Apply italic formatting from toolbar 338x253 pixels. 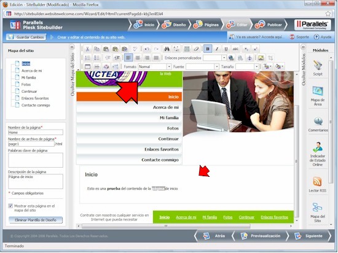[217, 49]
